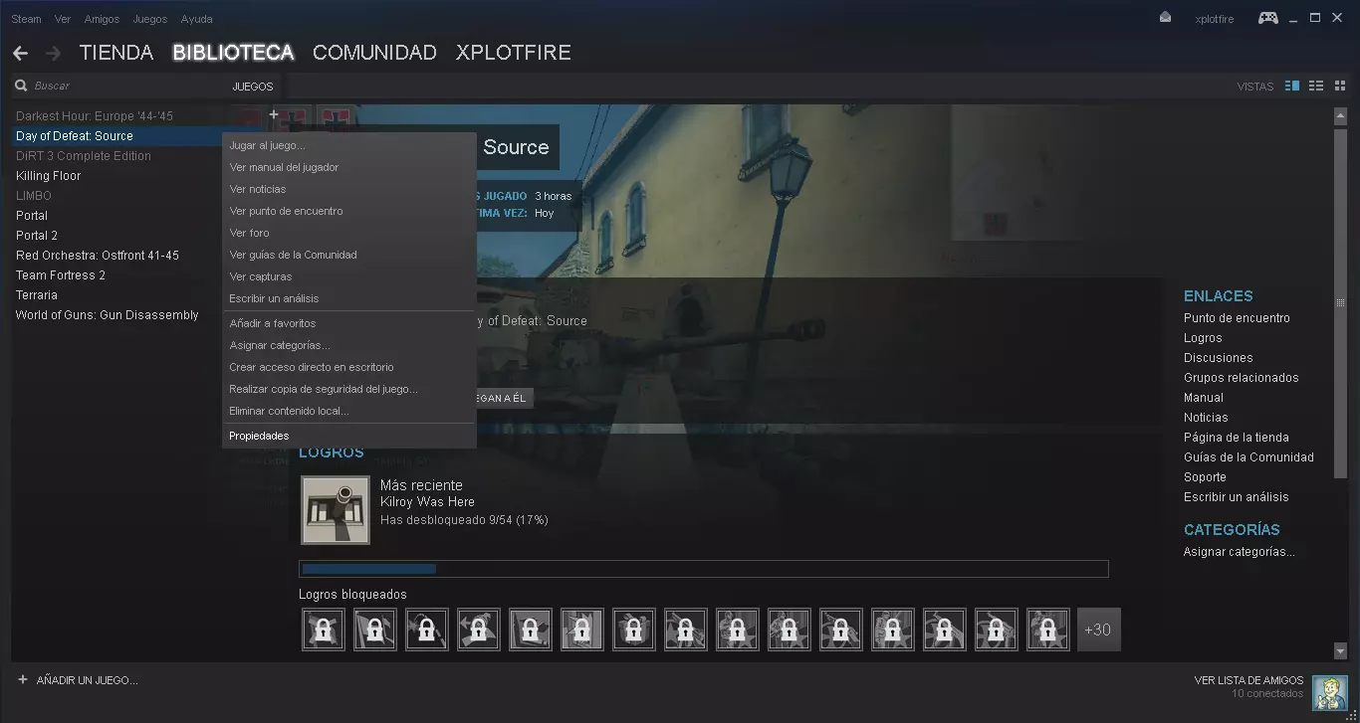Click the AÑADIR UN JUEGO button
Viewport: 1360px width, 723px height.
(78, 680)
